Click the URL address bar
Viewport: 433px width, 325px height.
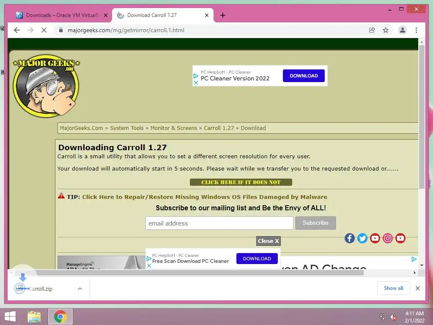[210, 30]
